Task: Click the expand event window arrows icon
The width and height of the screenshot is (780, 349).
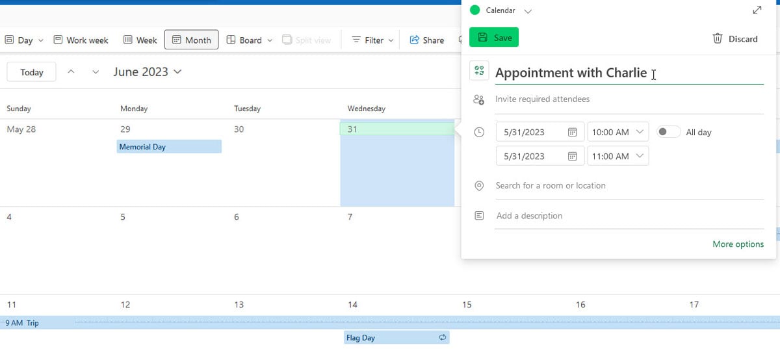Action: pyautogui.click(x=757, y=10)
